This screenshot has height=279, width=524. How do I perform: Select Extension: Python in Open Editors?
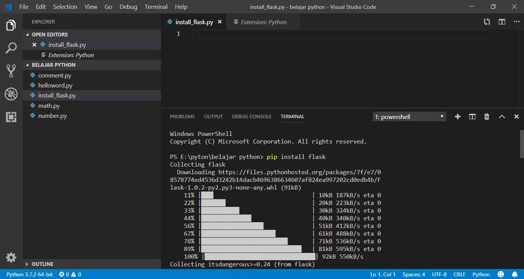point(92,55)
